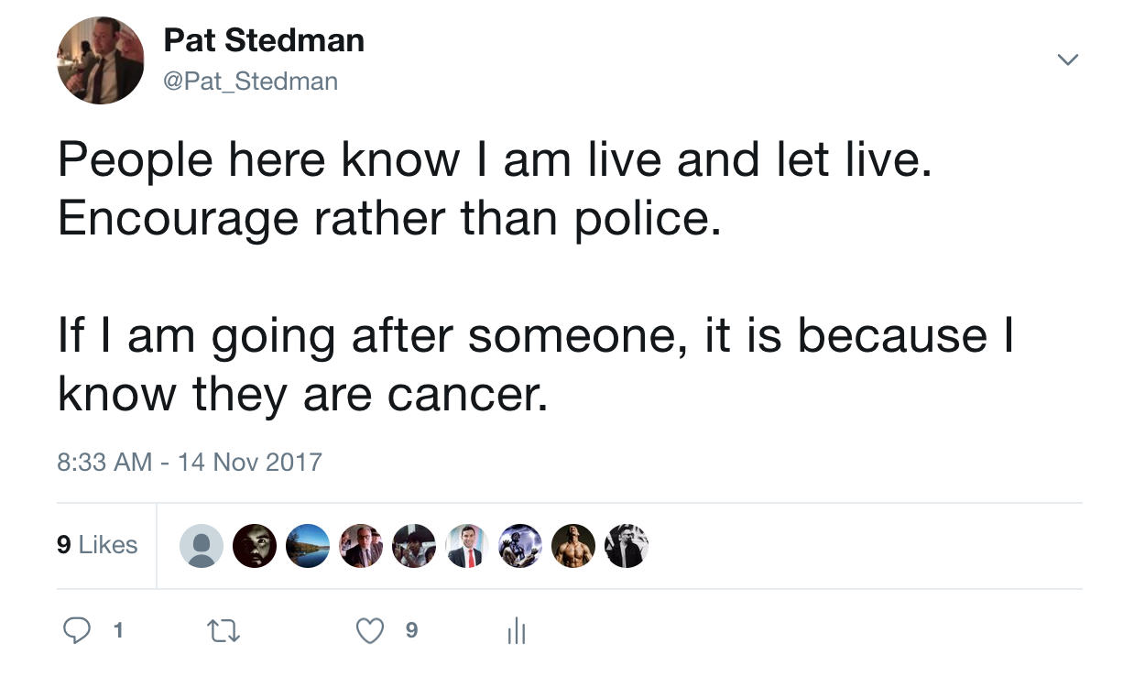Screen dimensions: 1123x676
Task: Click the Pat Stedman display name
Action: pyautogui.click(x=264, y=40)
